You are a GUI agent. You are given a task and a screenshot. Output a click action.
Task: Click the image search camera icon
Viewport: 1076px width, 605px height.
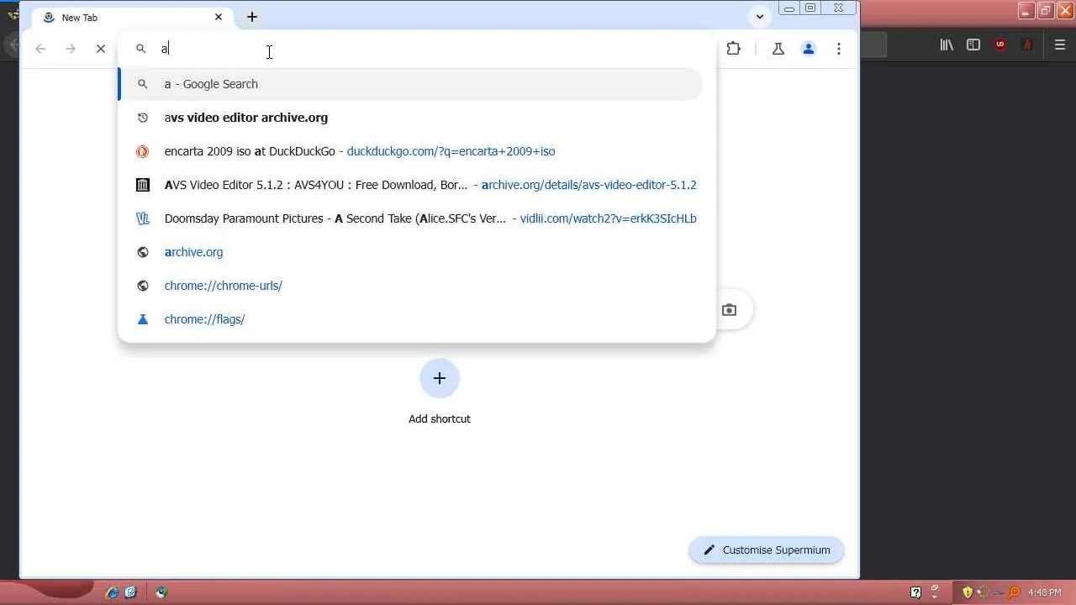pyautogui.click(x=730, y=310)
